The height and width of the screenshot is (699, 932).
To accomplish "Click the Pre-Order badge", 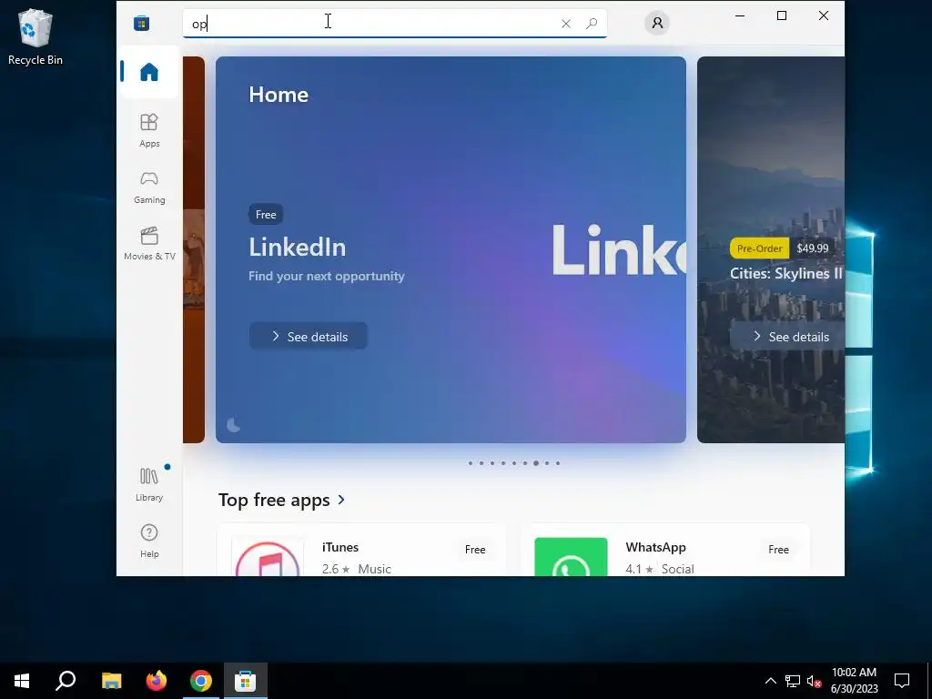I will coord(759,248).
